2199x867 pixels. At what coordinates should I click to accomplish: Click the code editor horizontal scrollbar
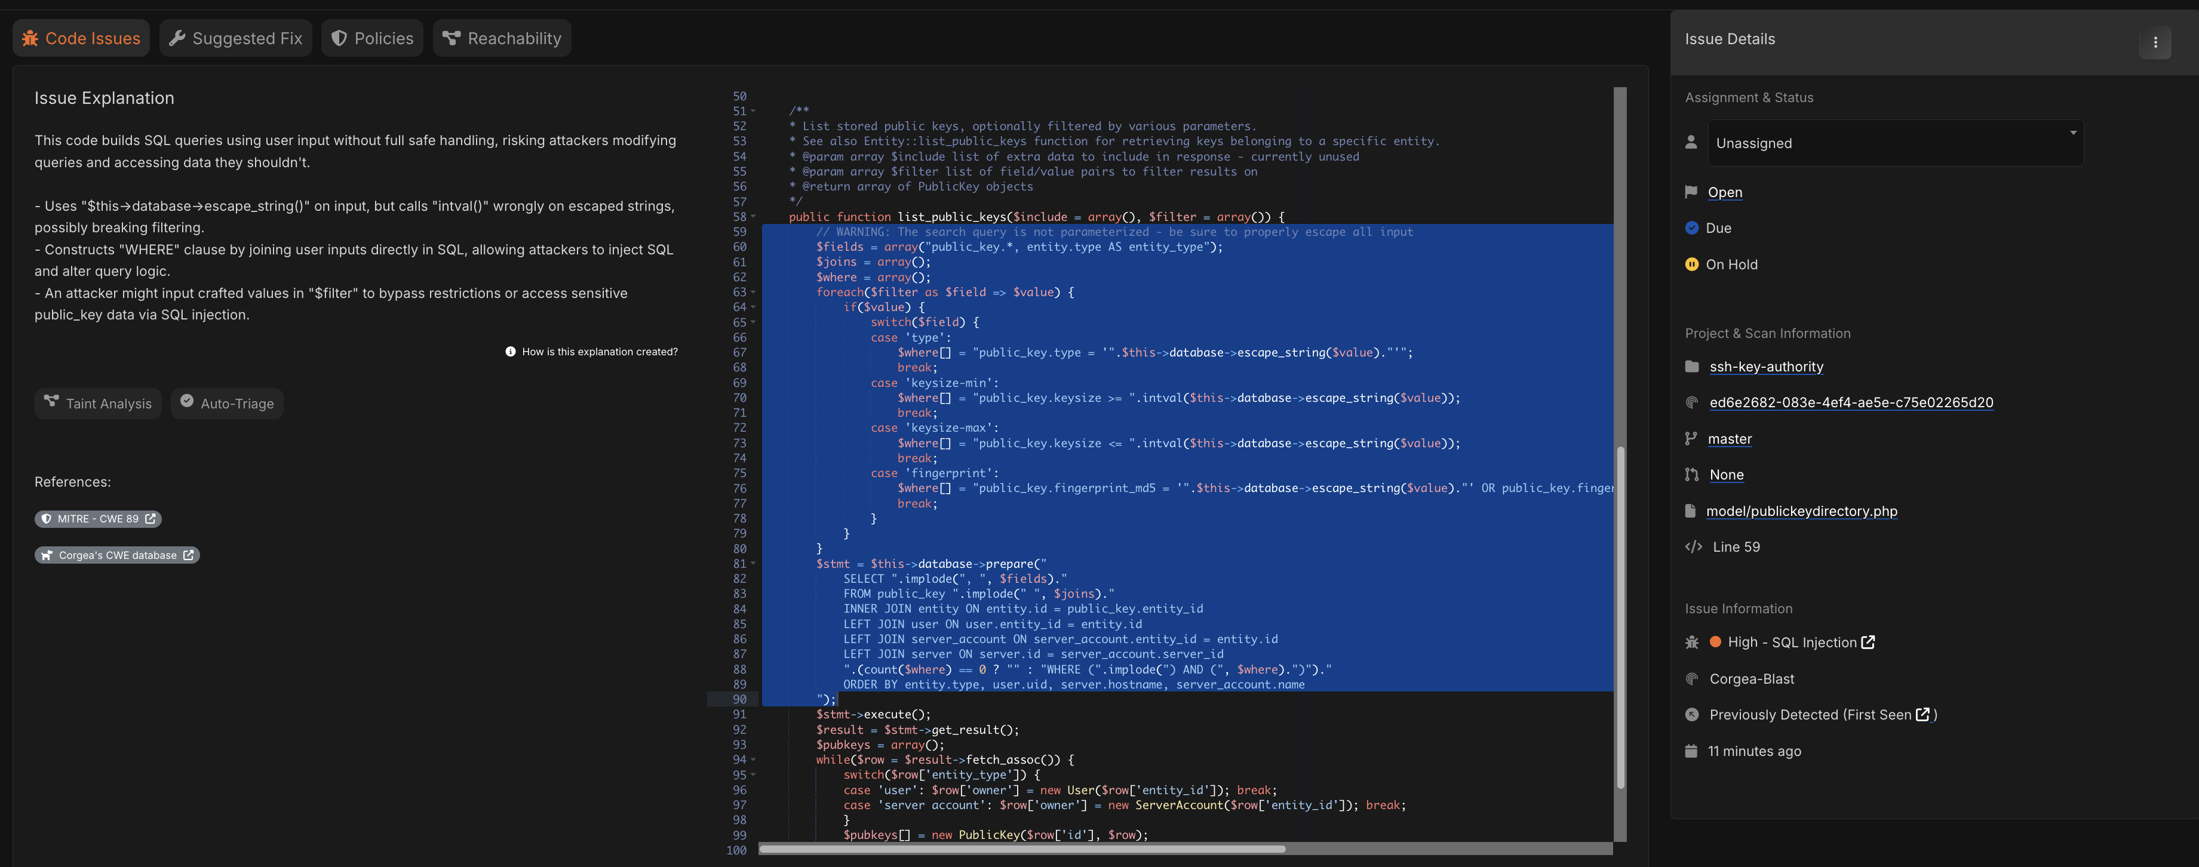pyautogui.click(x=1022, y=849)
